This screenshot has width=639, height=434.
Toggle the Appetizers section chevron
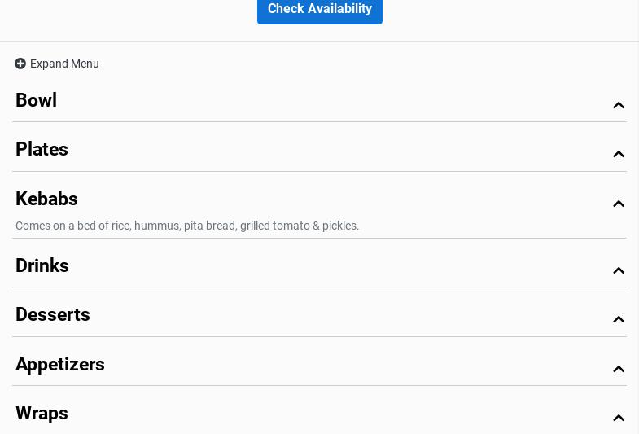click(619, 369)
